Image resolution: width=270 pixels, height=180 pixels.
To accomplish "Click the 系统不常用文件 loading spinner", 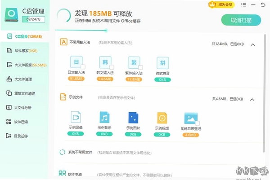I will (63, 152).
